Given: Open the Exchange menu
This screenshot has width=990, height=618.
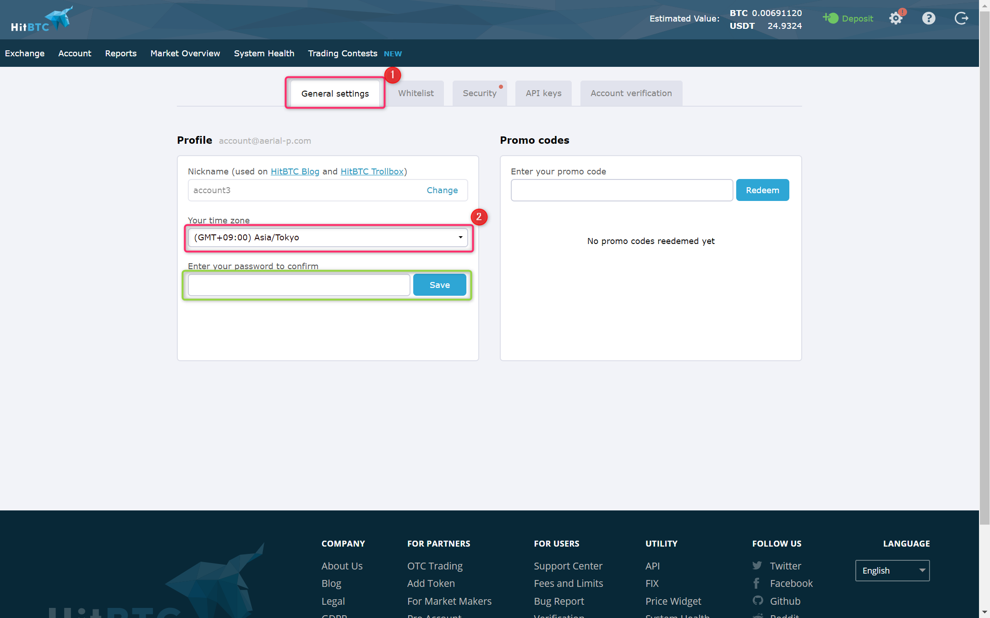Looking at the screenshot, I should click(x=25, y=53).
